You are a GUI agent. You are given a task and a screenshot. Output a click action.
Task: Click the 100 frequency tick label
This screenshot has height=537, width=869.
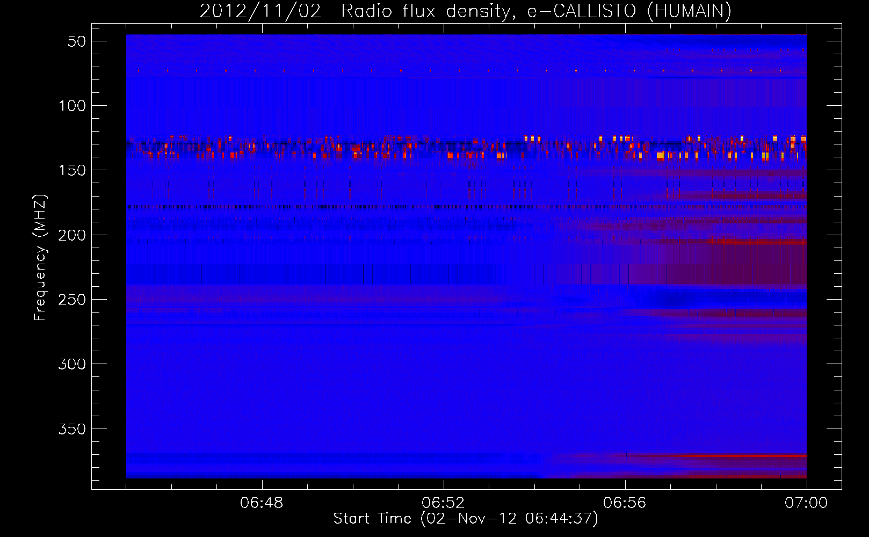(72, 106)
